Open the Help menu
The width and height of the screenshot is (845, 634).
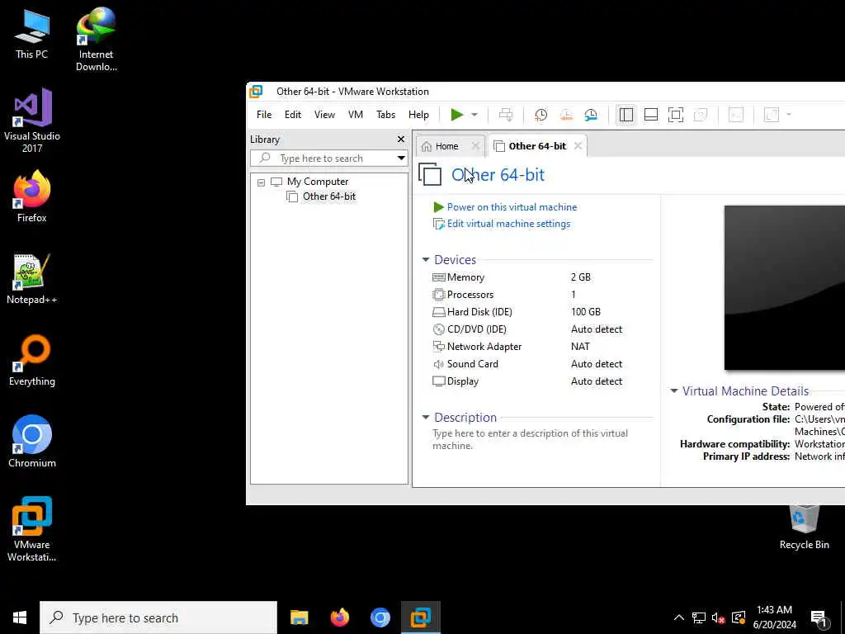[418, 114]
